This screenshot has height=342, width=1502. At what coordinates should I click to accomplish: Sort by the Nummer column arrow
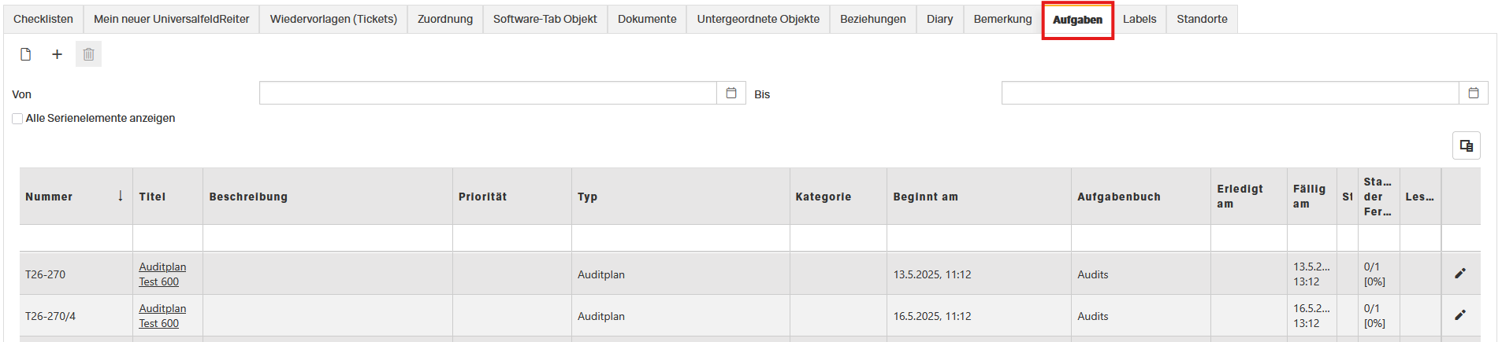(121, 196)
